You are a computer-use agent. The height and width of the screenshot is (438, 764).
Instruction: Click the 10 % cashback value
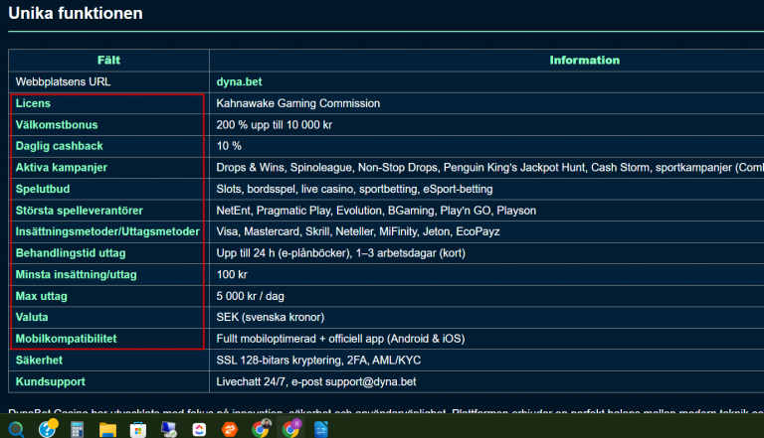(229, 146)
